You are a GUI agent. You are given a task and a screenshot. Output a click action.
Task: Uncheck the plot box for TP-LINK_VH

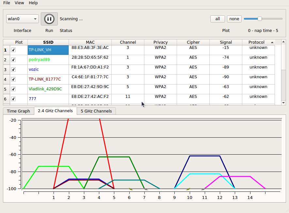[x=13, y=50]
